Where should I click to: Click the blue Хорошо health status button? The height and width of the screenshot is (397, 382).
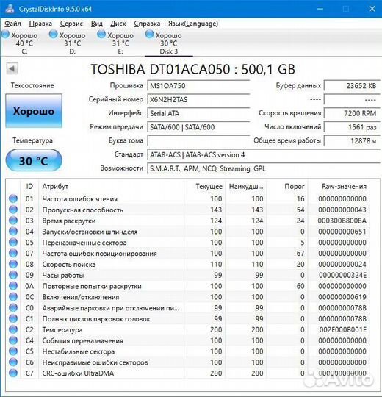[x=34, y=111]
